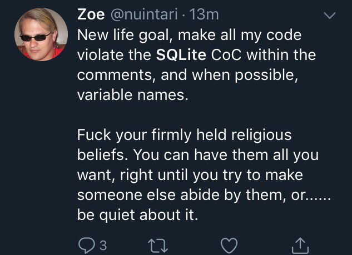352x255 pixels.
Task: Click the 'be quiet about it.' line
Action: [x=137, y=215]
